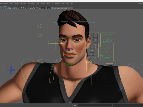Screen dimensions: 143x107
Task: Toggle the safe action gate icon
Action: pyautogui.click(x=2, y=8)
